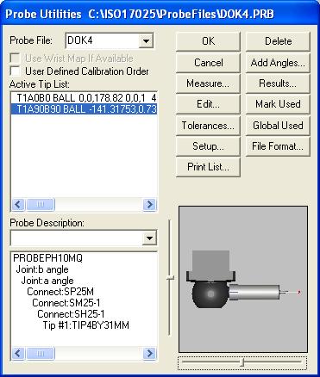Click the probe component list left scroll arrow

(x=18, y=353)
